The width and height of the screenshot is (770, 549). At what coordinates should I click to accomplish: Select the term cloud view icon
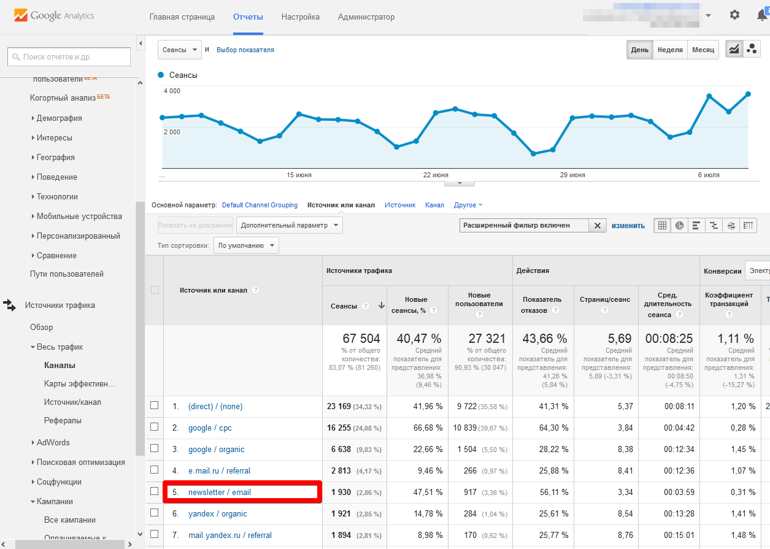(731, 225)
